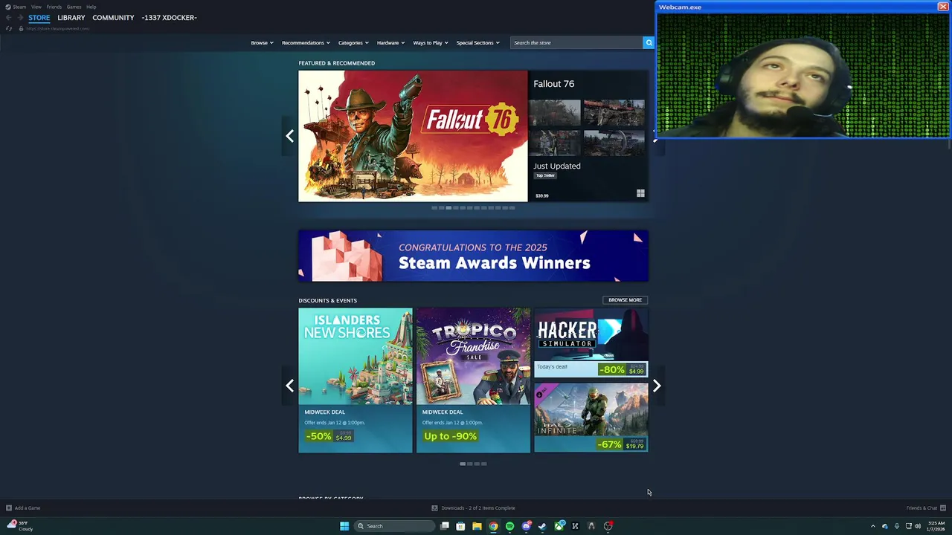The image size is (952, 535).
Task: Show previous featured game with left arrow
Action: point(289,136)
